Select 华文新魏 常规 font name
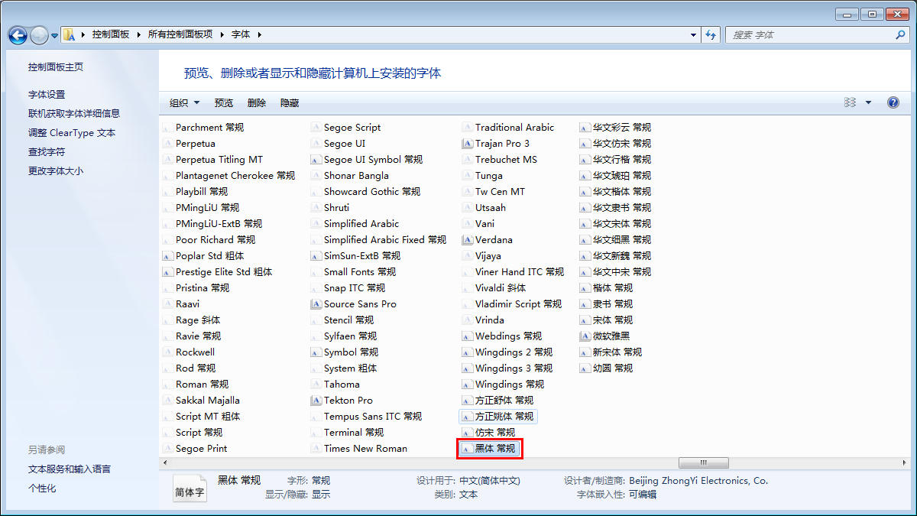 tap(622, 256)
